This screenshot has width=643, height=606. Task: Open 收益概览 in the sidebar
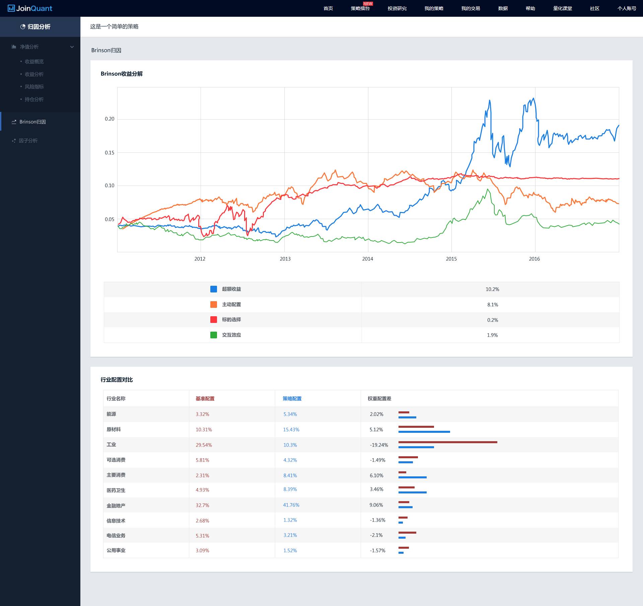coord(34,62)
